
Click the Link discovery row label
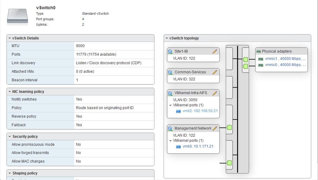click(x=23, y=63)
